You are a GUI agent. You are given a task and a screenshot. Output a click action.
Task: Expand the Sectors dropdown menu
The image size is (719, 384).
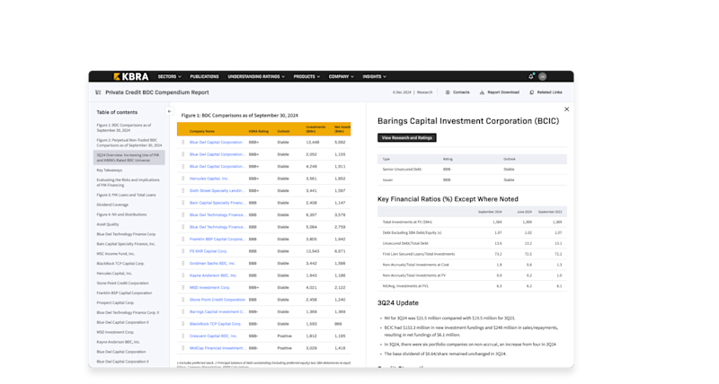169,76
